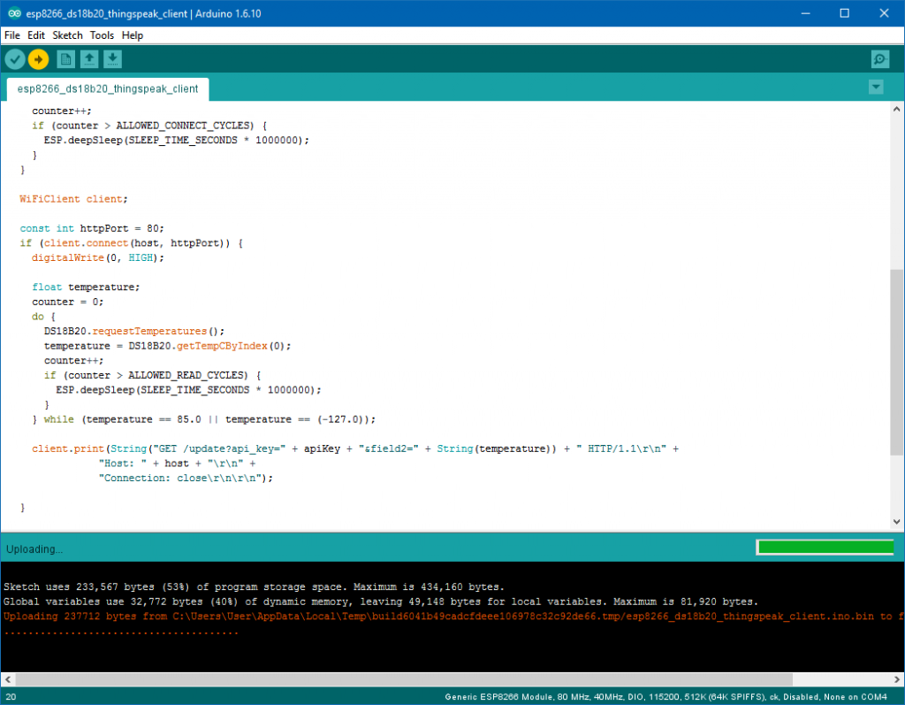905x705 pixels.
Task: Click the green upload progress bar
Action: click(825, 548)
